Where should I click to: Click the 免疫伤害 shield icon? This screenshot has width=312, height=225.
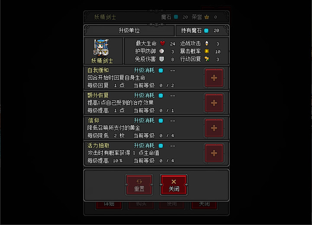pyautogui.click(x=162, y=59)
